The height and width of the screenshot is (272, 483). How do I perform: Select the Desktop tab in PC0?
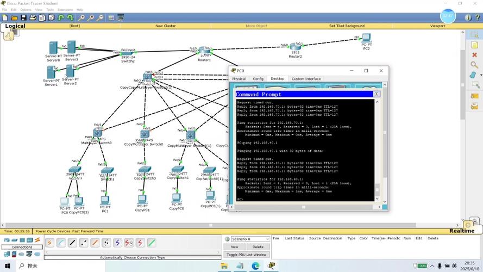click(x=277, y=79)
